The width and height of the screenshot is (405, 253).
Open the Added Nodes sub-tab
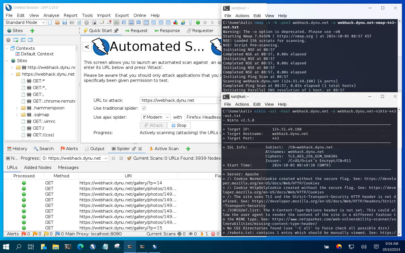pos(38,168)
